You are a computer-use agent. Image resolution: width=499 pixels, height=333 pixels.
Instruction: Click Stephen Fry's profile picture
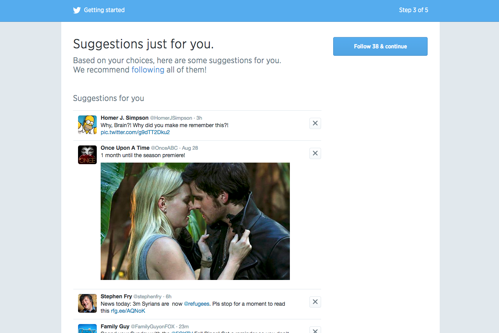pos(87,303)
